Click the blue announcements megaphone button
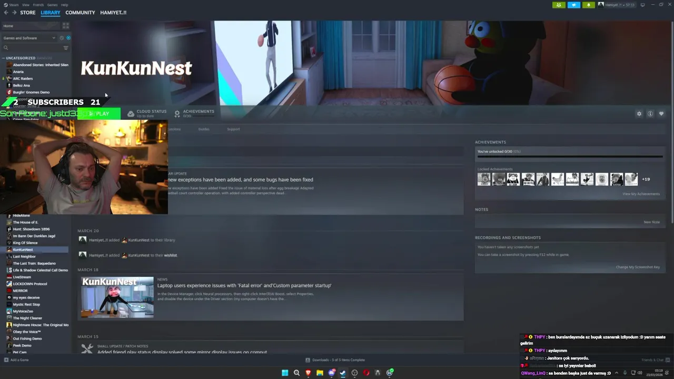 573,5
